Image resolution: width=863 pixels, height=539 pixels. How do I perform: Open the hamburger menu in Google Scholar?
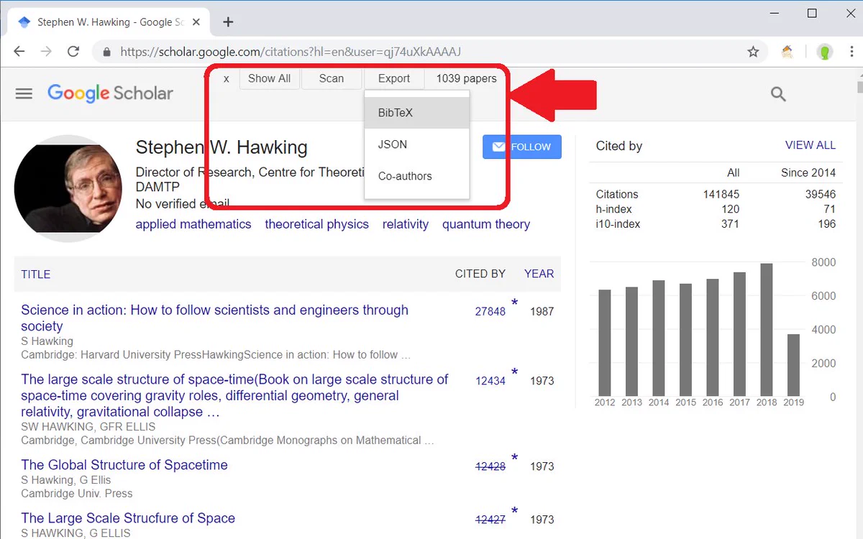(24, 93)
